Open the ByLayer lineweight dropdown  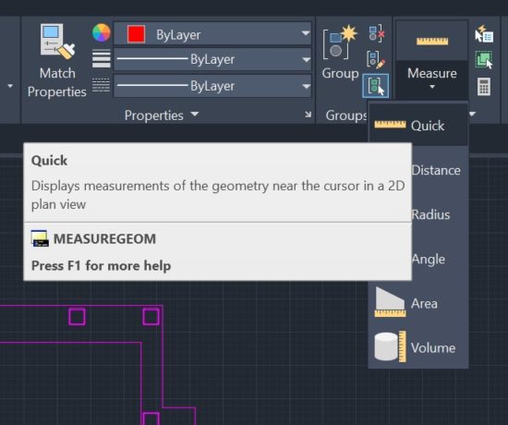point(212,59)
